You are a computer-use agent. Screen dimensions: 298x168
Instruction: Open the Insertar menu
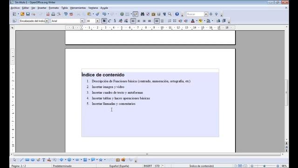(42, 8)
